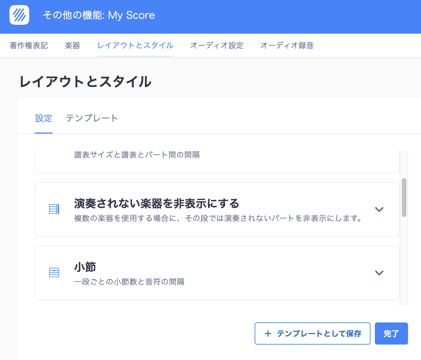
Task: Click the 完了 button
Action: coord(391,333)
